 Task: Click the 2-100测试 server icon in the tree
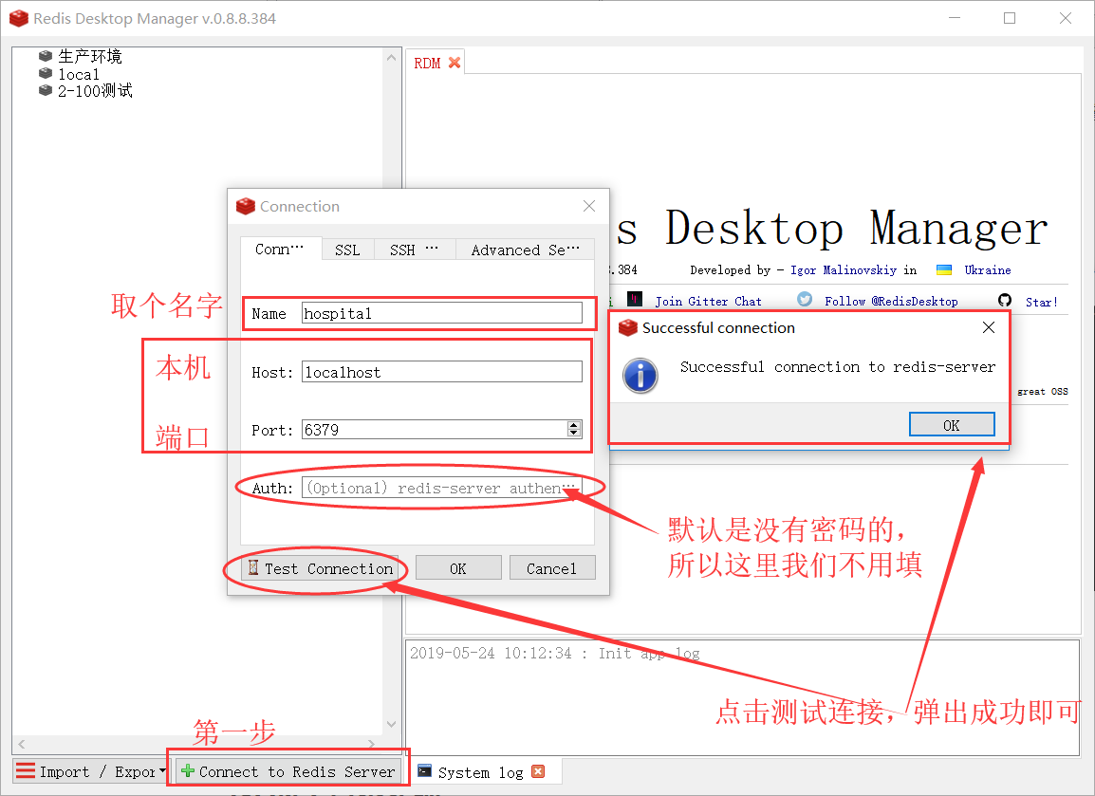(46, 90)
